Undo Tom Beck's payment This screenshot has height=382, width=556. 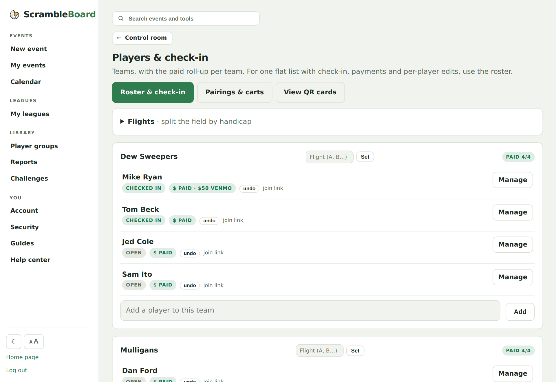coord(209,221)
